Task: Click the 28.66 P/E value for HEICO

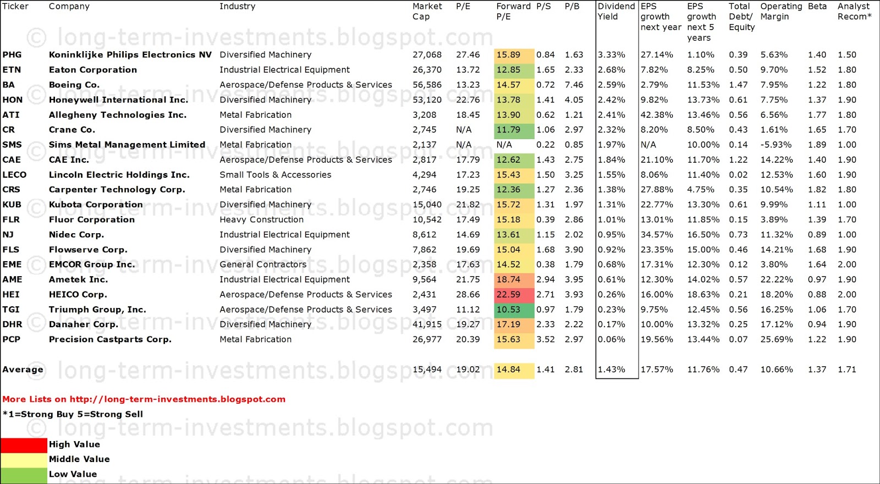Action: point(468,295)
